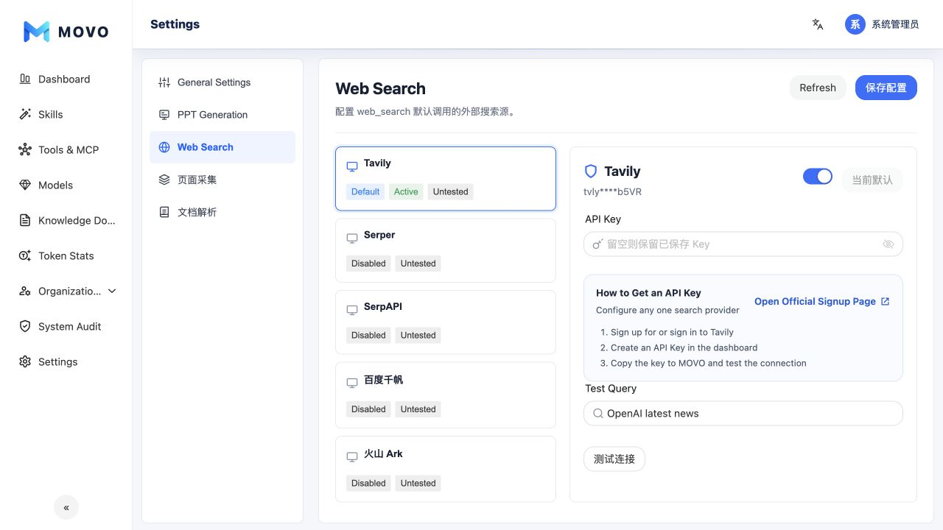
Task: Click the Tavily heading in the detail panel
Action: (x=623, y=172)
